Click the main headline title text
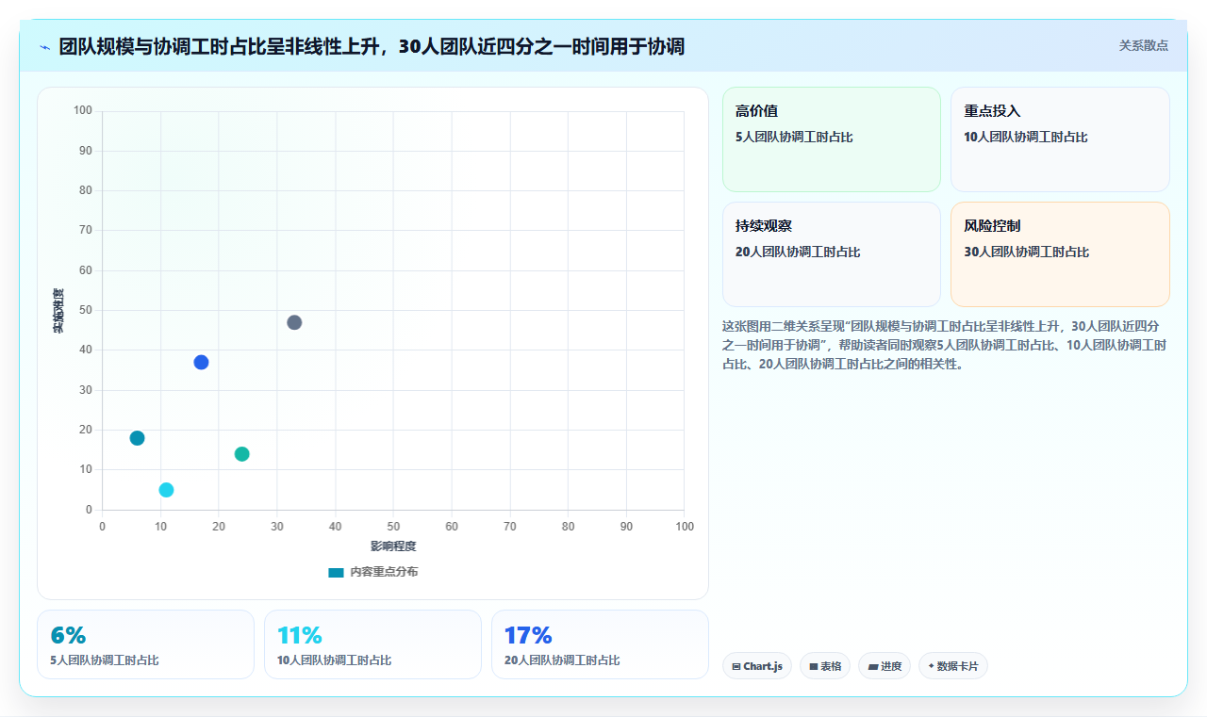1207x717 pixels. 372,46
